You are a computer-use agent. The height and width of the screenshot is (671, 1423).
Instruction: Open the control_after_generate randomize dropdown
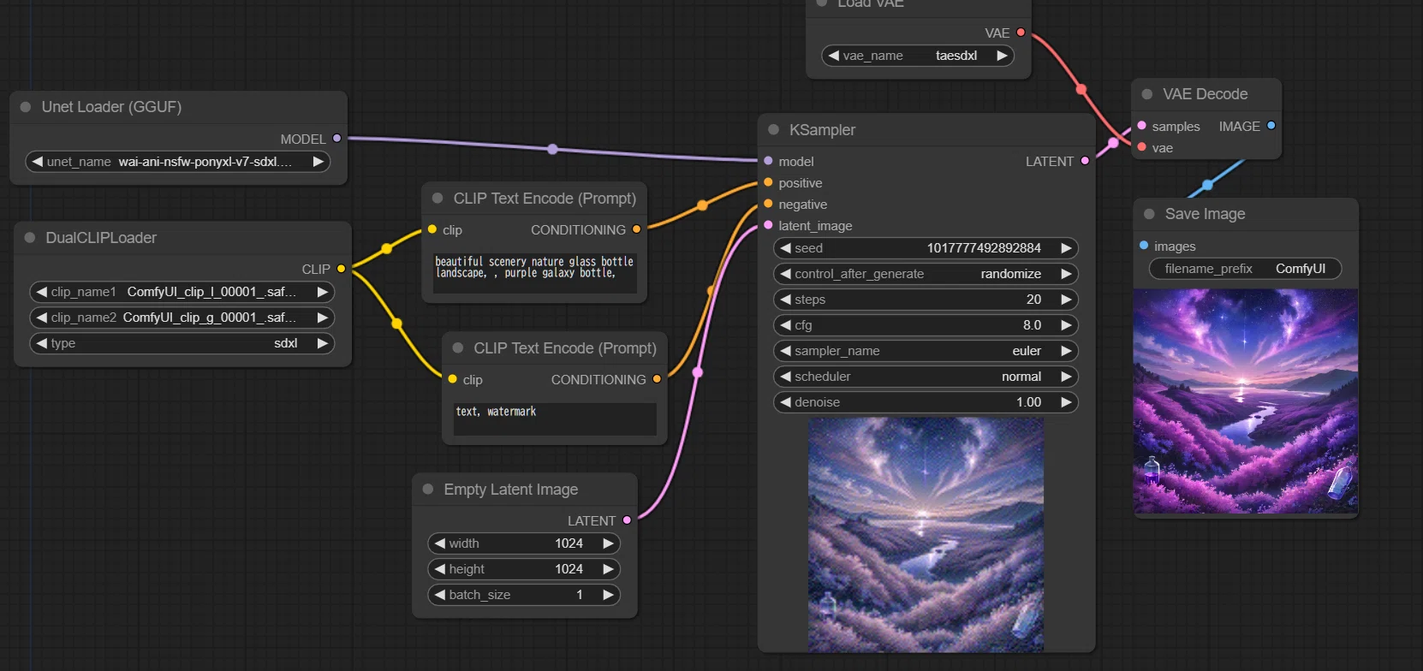pos(926,274)
